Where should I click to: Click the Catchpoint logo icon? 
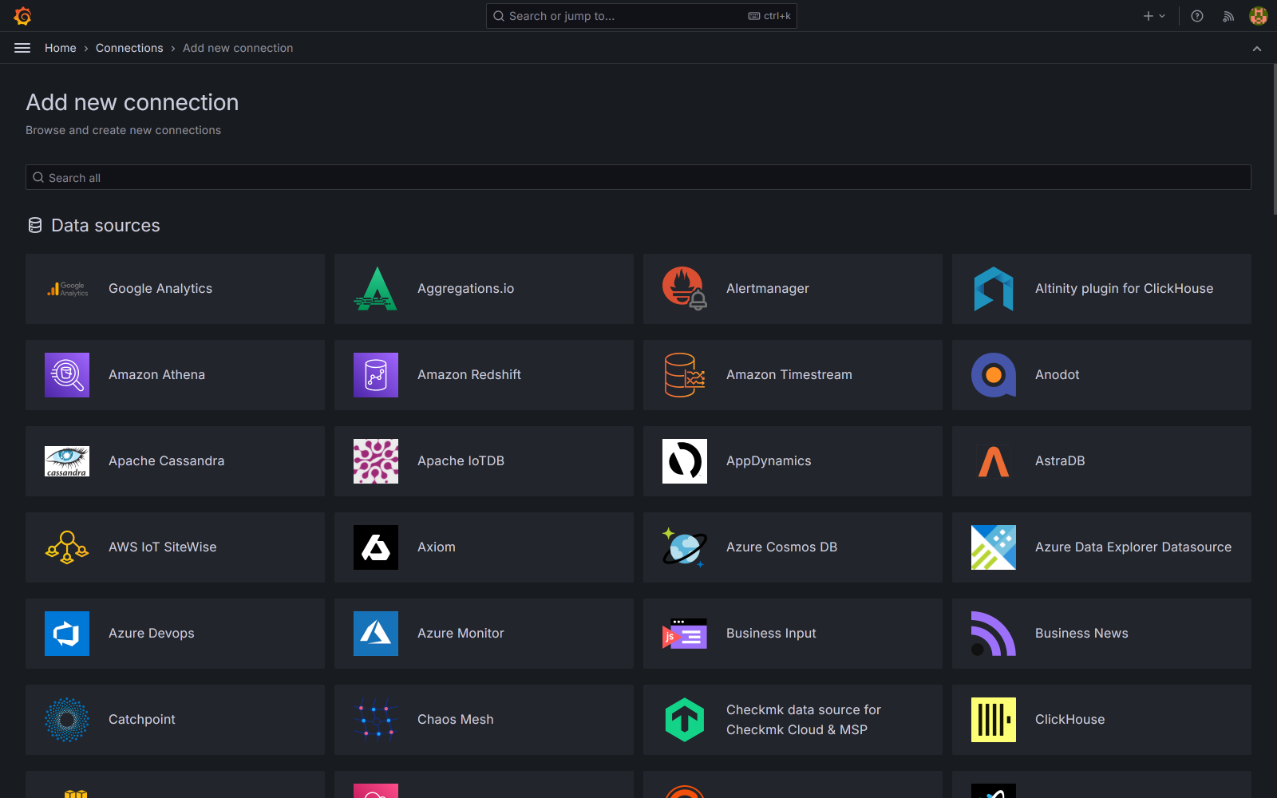(x=67, y=720)
